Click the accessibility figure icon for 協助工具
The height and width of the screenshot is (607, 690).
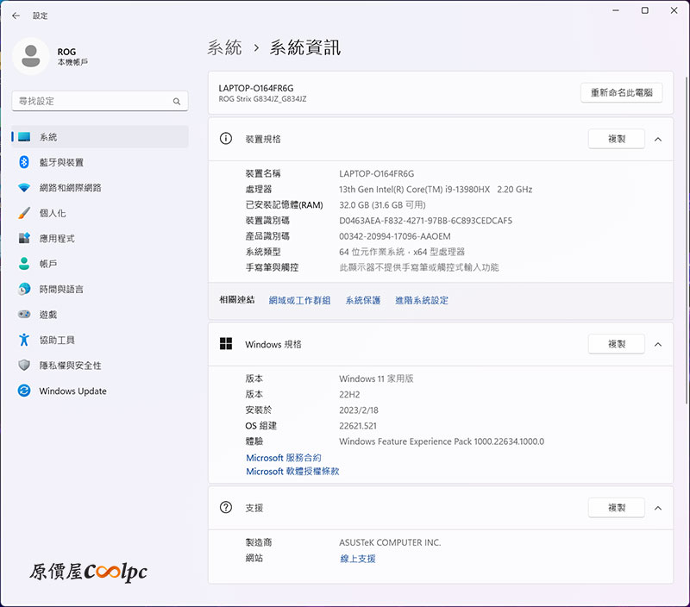(x=24, y=340)
